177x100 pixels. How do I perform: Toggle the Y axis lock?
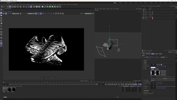tap(26, 7)
